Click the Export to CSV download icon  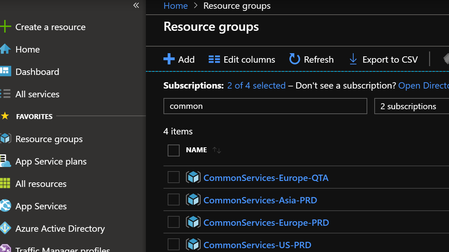coord(353,59)
